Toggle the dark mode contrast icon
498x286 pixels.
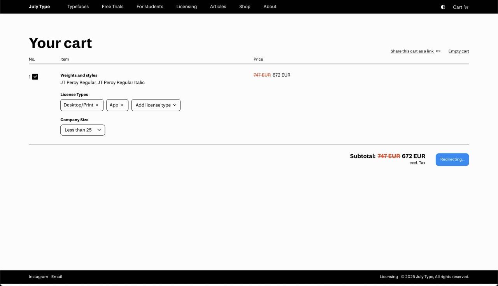click(443, 7)
